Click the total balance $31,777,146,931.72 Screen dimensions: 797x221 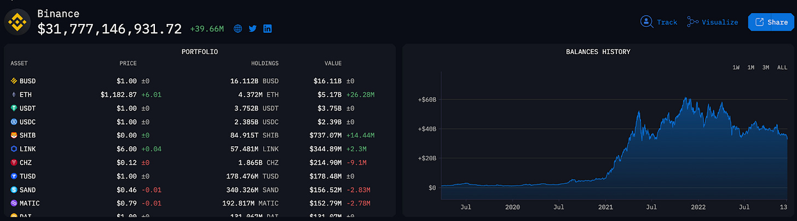point(109,29)
